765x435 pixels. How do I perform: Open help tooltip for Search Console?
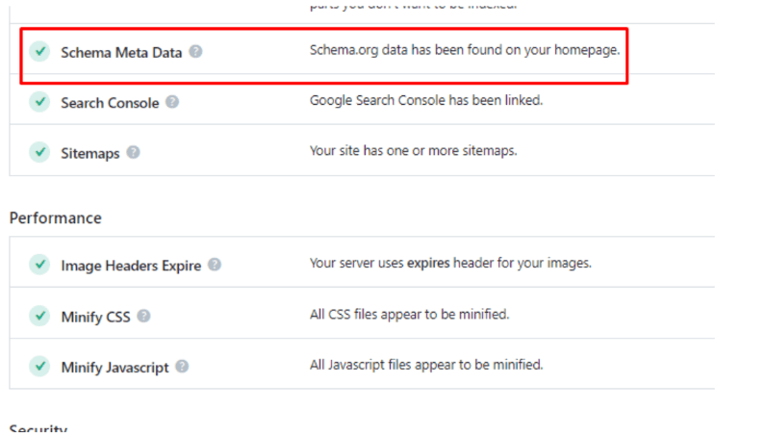tap(172, 102)
